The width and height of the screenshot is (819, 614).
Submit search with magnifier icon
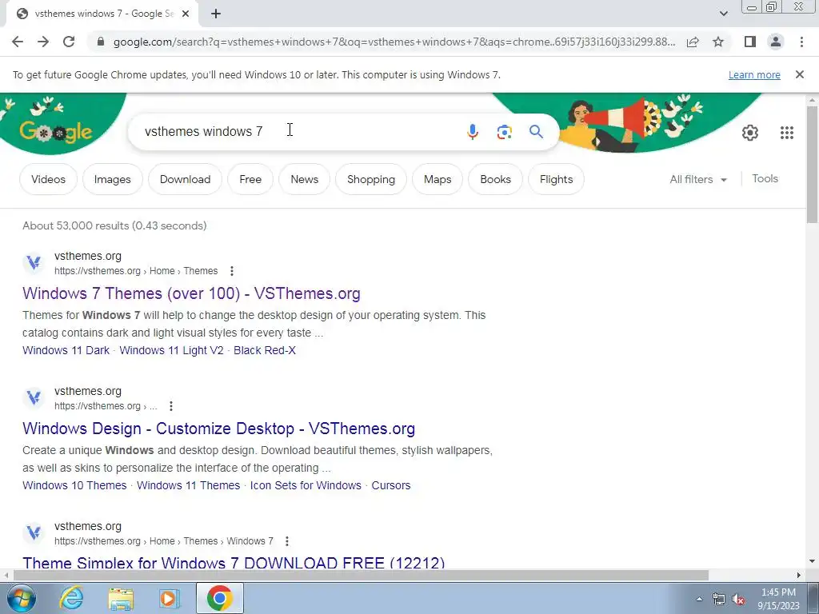(536, 132)
